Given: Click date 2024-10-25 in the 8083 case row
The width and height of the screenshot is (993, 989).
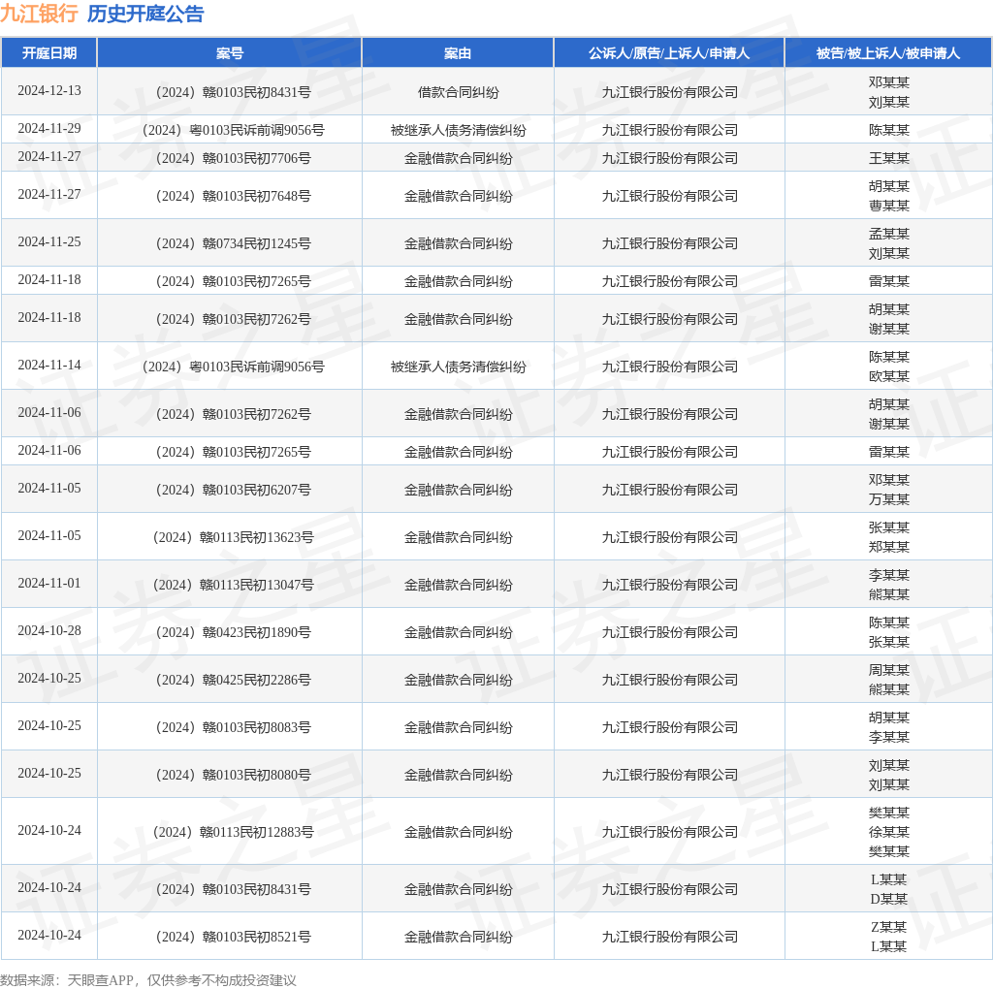Looking at the screenshot, I should tap(49, 725).
